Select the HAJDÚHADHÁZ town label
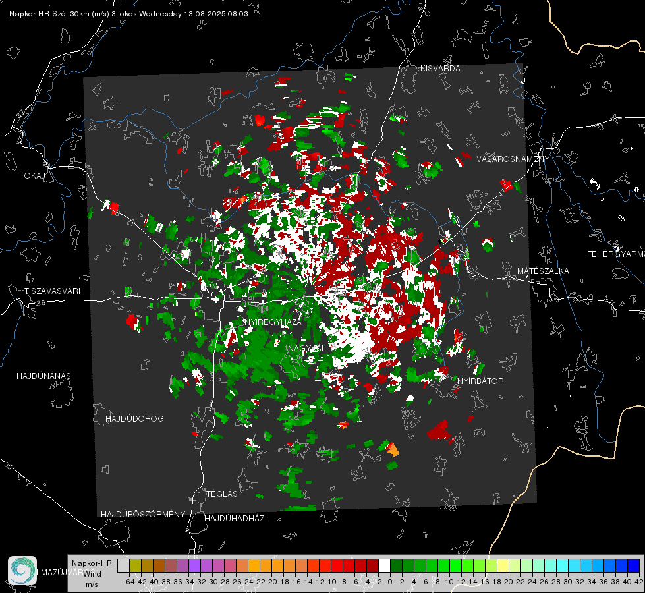The width and height of the screenshot is (645, 593). click(x=235, y=519)
